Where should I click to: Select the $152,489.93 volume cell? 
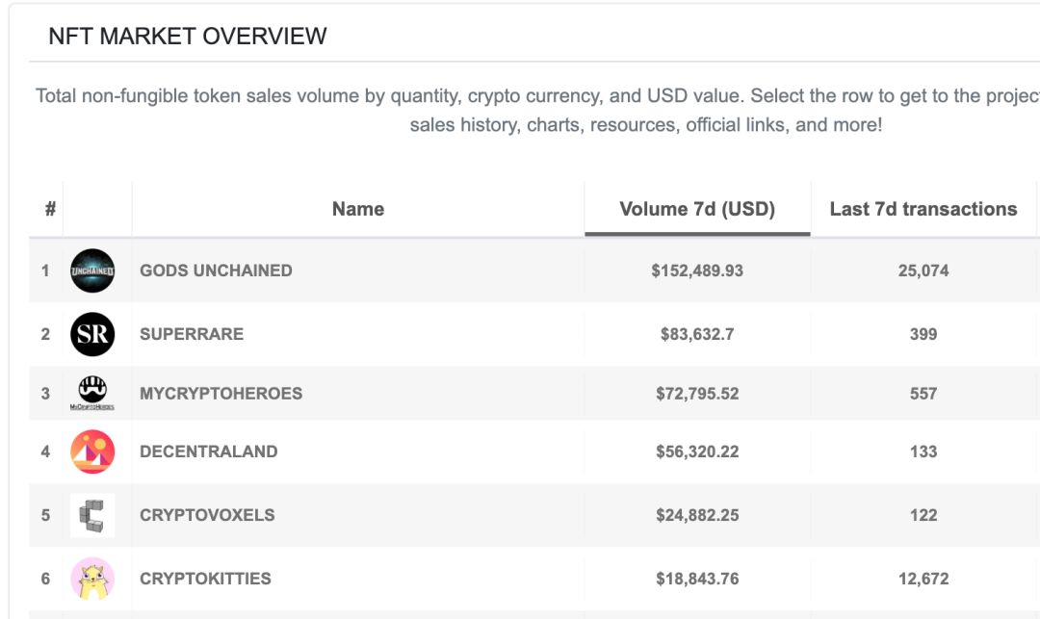click(697, 271)
